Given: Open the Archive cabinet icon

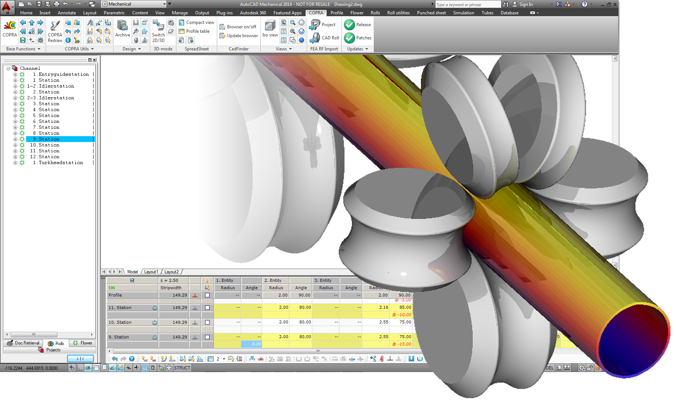Looking at the screenshot, I should 122,25.
